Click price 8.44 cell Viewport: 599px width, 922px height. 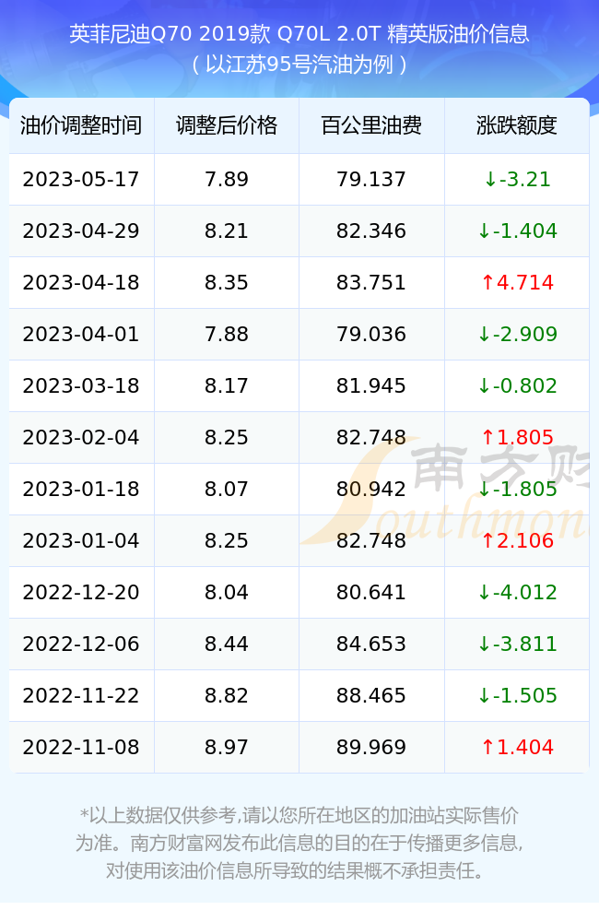point(227,644)
